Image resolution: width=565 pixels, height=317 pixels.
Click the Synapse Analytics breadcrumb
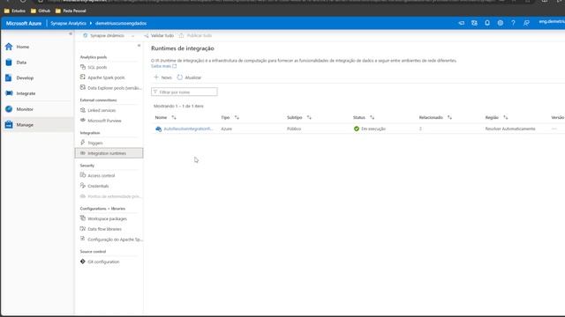(68, 24)
